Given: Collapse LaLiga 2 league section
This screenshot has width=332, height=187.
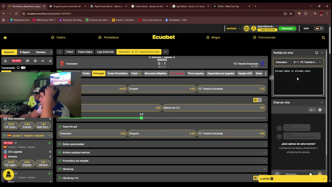Looking at the screenshot, I should click(x=49, y=136).
